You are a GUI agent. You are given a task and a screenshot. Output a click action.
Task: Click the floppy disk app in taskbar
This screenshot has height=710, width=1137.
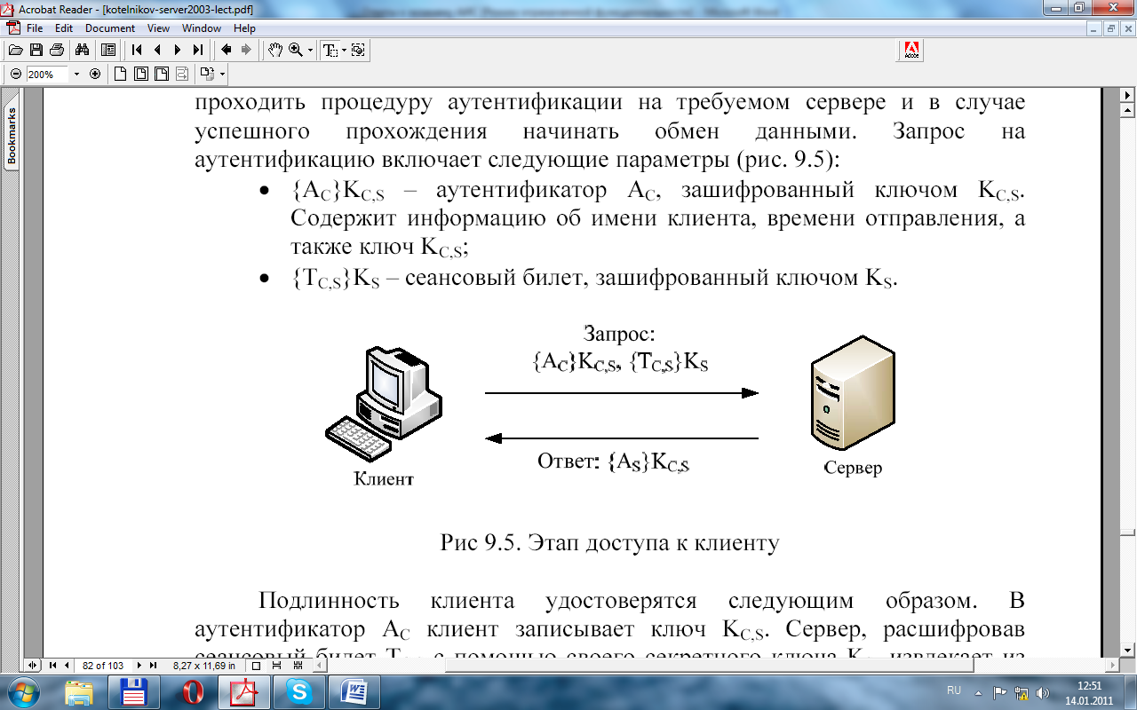coord(134,692)
